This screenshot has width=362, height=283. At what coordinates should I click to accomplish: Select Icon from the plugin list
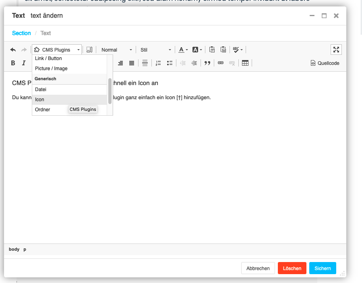point(40,100)
